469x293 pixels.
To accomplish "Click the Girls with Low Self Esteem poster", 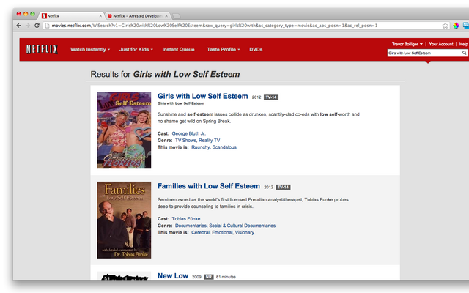I will point(124,130).
